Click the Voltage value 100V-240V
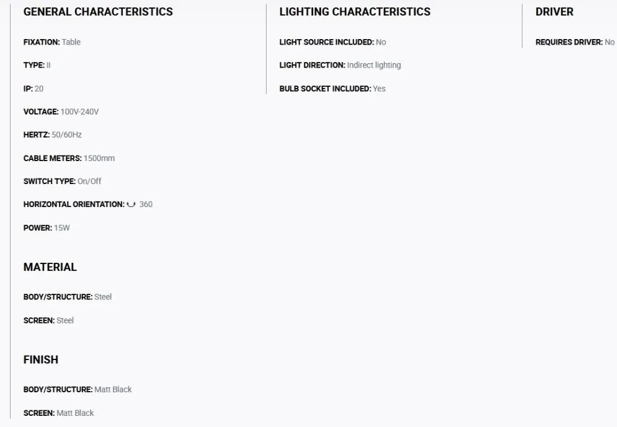The image size is (617, 427). [79, 112]
